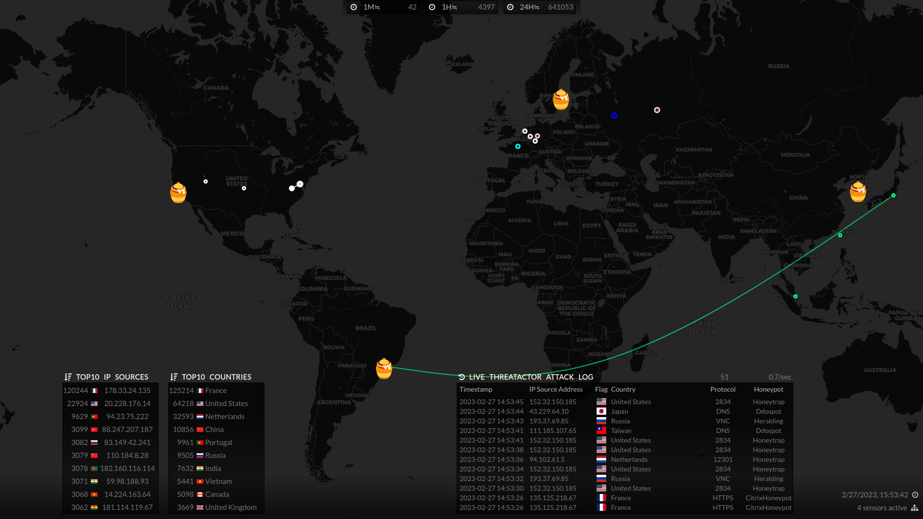Click the blue attack marker in Russia

614,115
